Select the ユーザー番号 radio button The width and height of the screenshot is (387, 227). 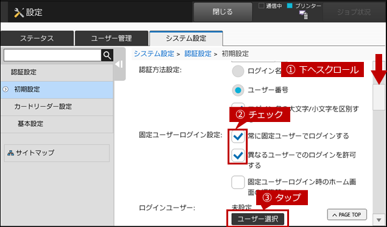pos(238,90)
